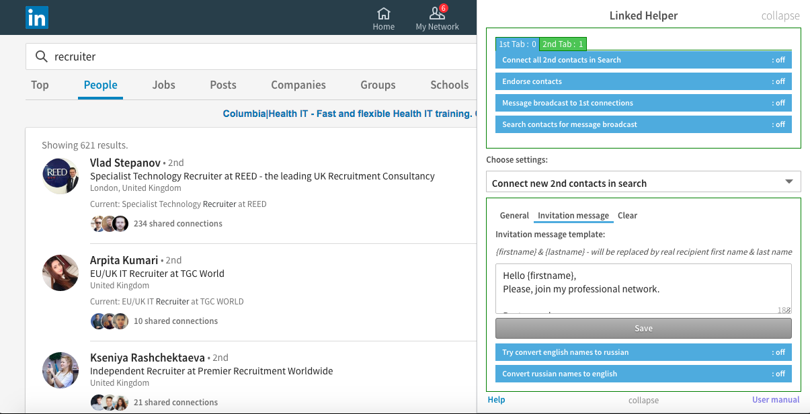Toggle Search contacts for message broadcast
The width and height of the screenshot is (810, 414).
[x=643, y=124]
